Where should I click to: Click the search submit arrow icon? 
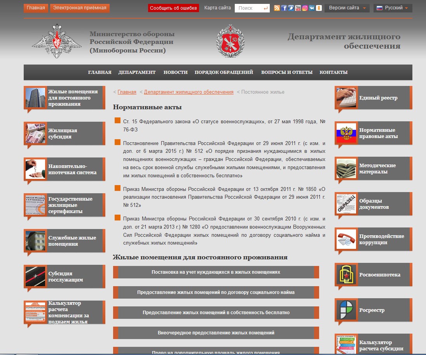point(265,8)
